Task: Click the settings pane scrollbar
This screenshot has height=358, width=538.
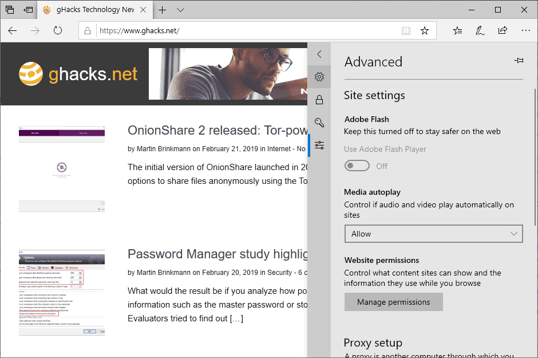Action: click(536, 156)
